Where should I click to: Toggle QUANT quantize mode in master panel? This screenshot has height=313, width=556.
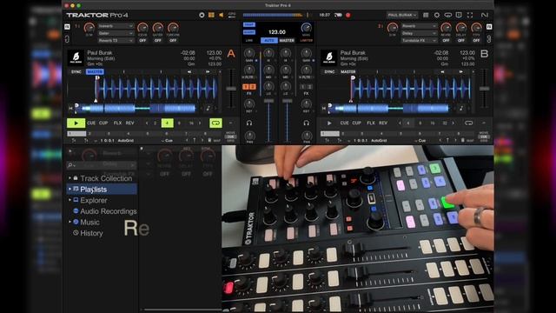point(249,32)
